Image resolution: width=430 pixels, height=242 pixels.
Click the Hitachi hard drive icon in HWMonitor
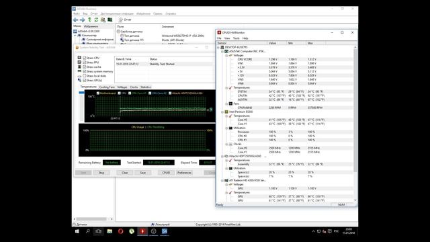pyautogui.click(x=226, y=156)
